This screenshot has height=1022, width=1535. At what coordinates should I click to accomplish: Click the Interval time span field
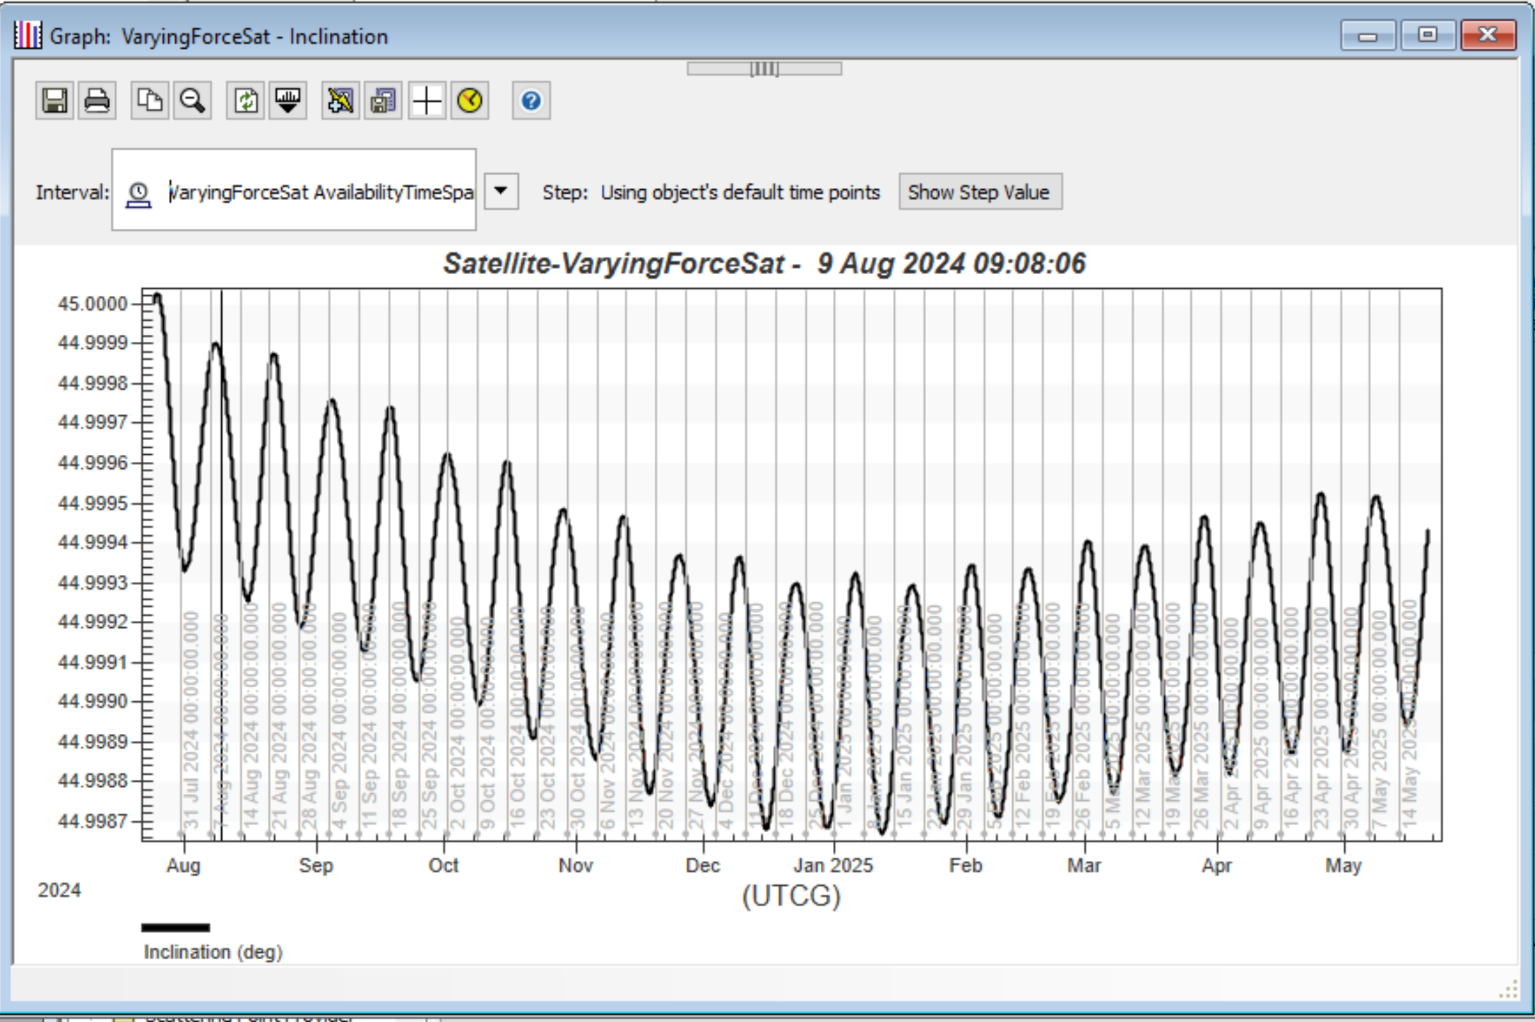click(320, 192)
